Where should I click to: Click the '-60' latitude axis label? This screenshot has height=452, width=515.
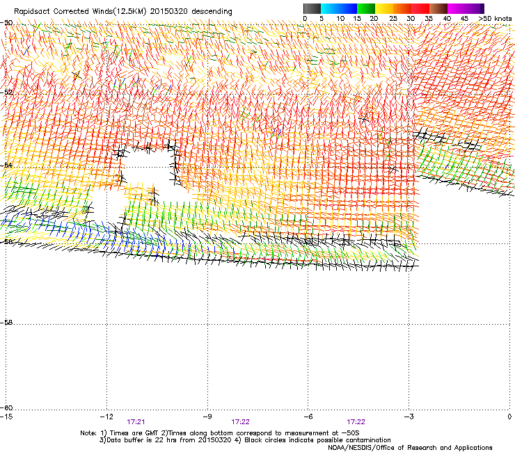6,408
